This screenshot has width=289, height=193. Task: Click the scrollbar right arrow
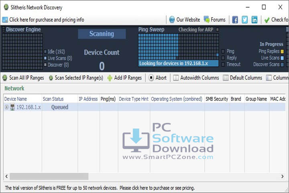[282, 177]
